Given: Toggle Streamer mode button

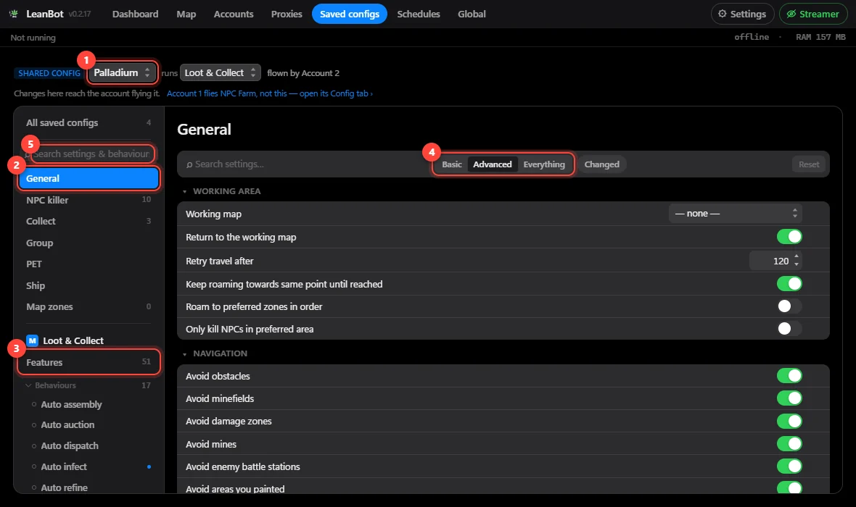Looking at the screenshot, I should click(x=813, y=14).
